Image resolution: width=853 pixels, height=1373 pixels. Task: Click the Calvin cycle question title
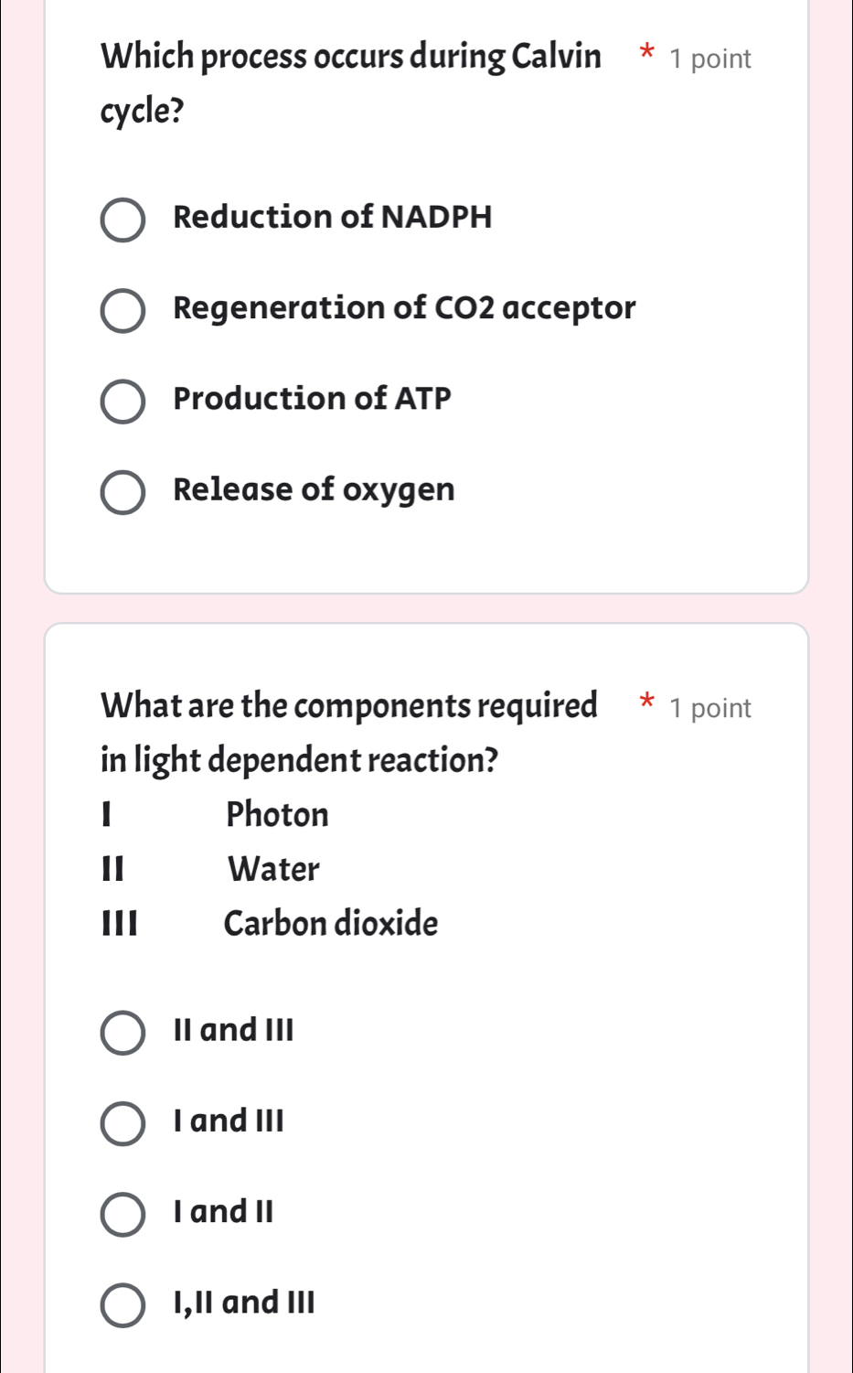(x=352, y=82)
